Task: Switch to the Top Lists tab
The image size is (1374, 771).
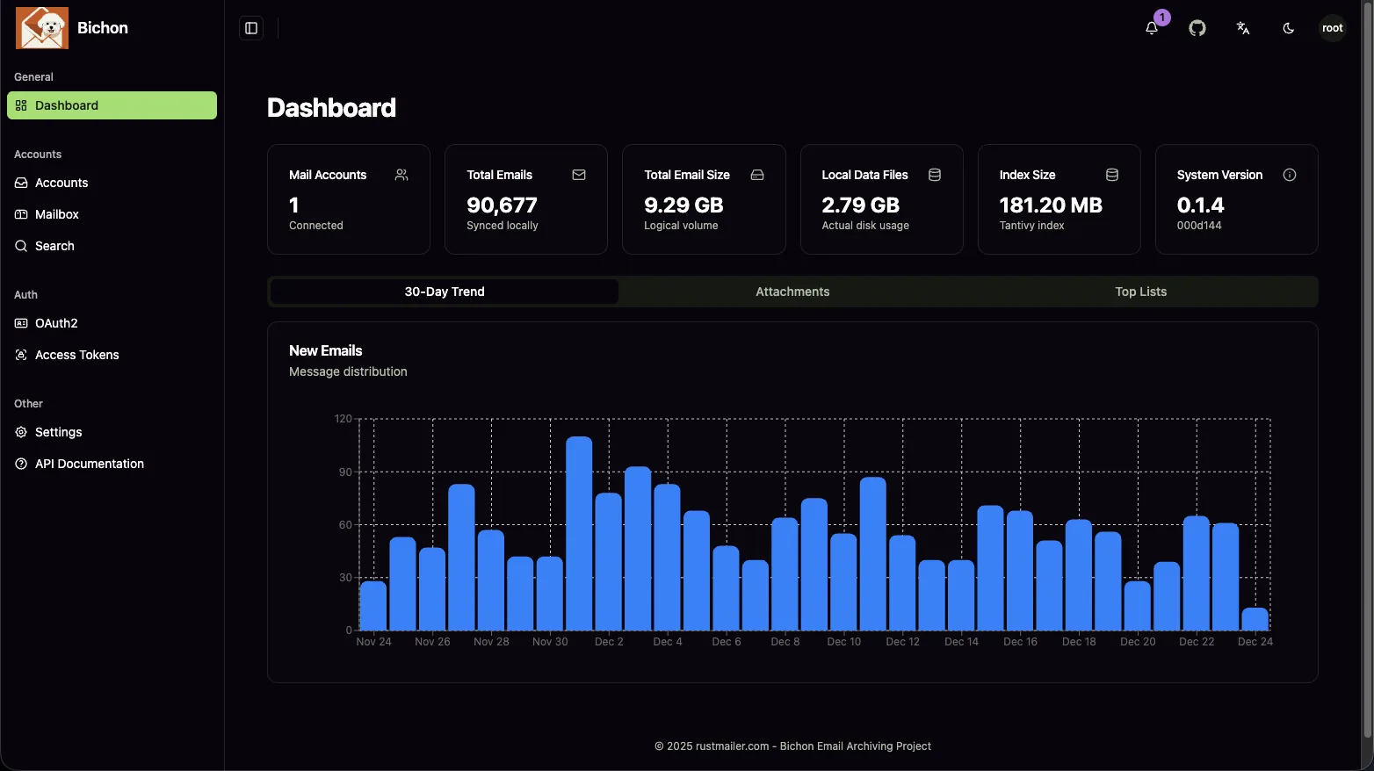Action: [x=1139, y=291]
